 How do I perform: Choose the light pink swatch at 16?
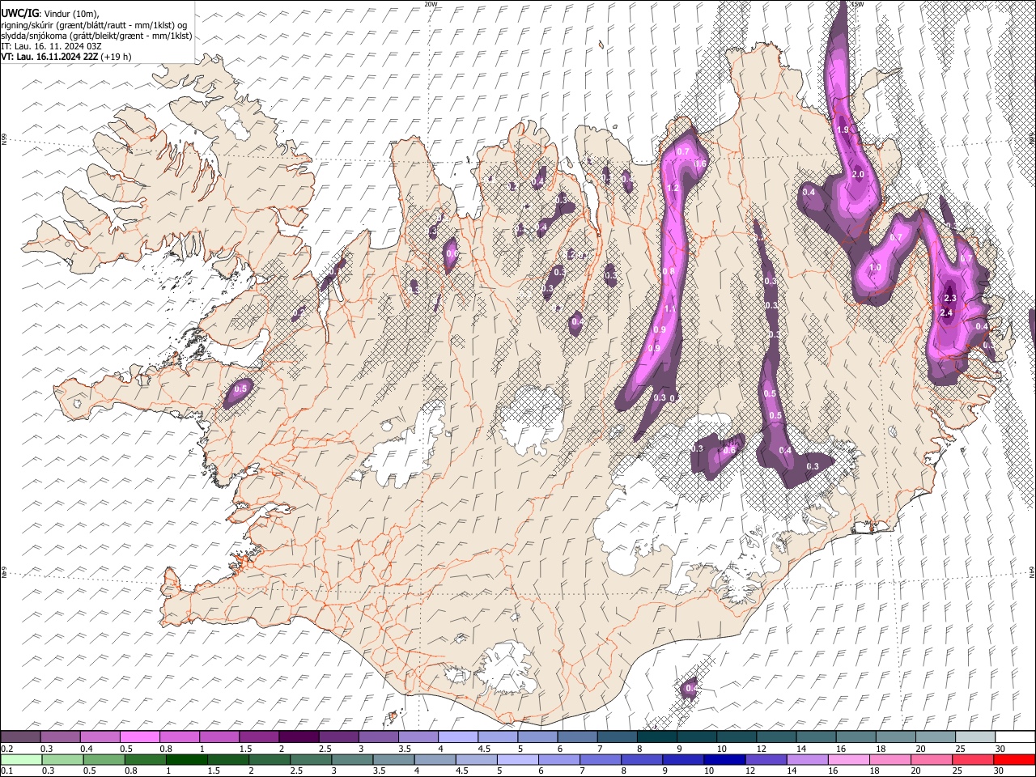pos(850,759)
